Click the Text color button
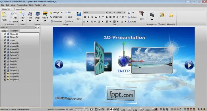The height and width of the screenshot is (111, 207). click(x=131, y=13)
